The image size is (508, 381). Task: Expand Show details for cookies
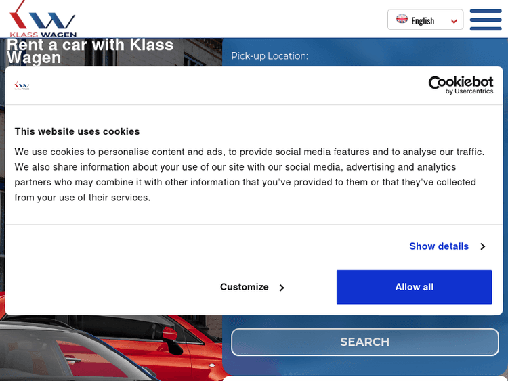point(439,246)
